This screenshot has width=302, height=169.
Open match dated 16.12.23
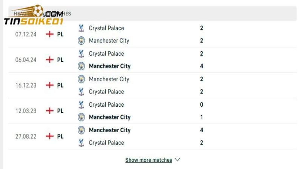[26, 85]
